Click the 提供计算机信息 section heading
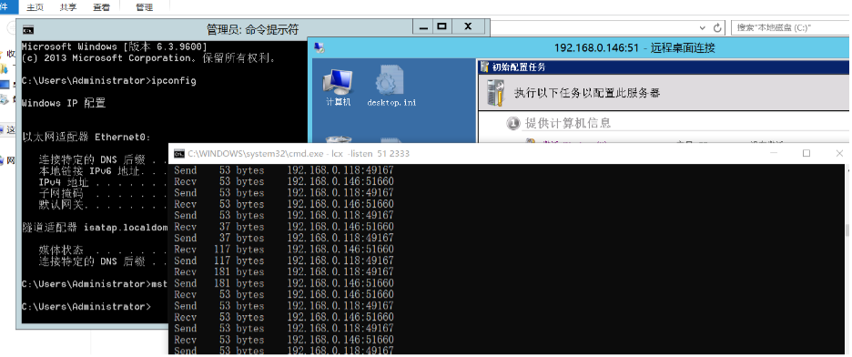852x357 pixels. tap(568, 123)
